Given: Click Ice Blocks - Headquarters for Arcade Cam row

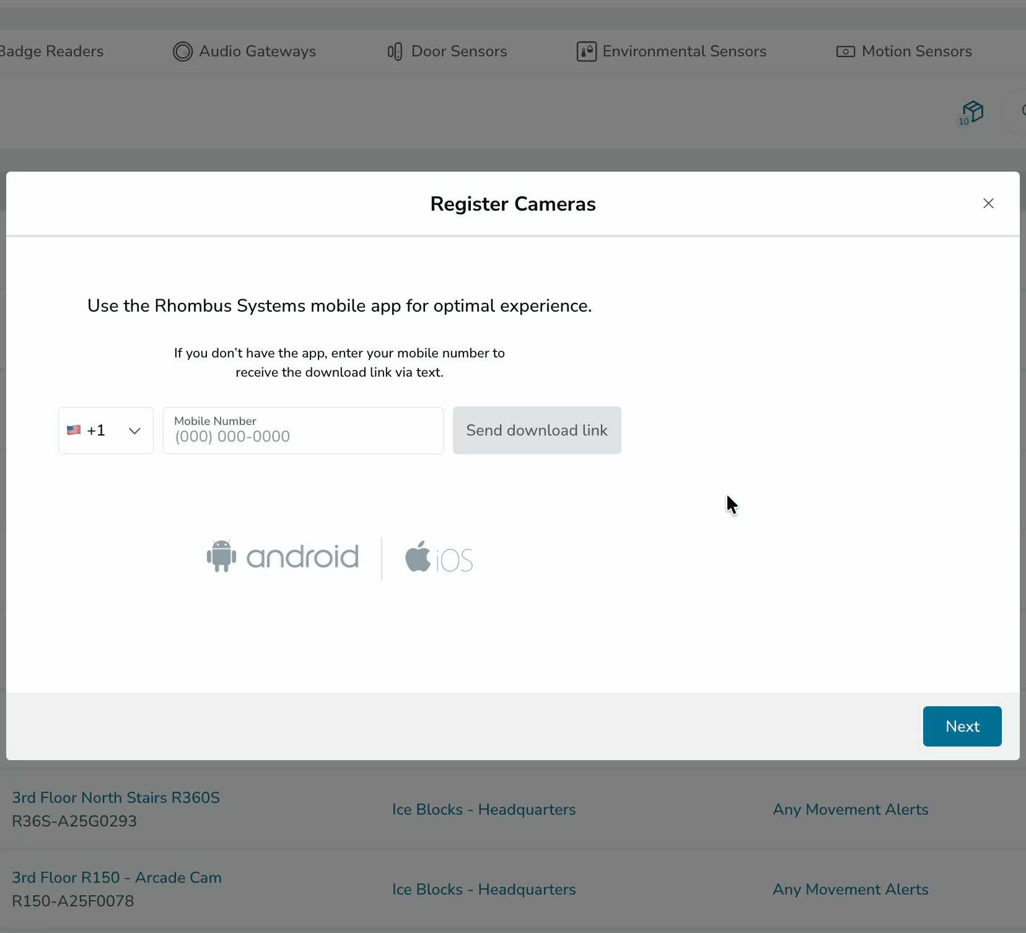Looking at the screenshot, I should 484,889.
